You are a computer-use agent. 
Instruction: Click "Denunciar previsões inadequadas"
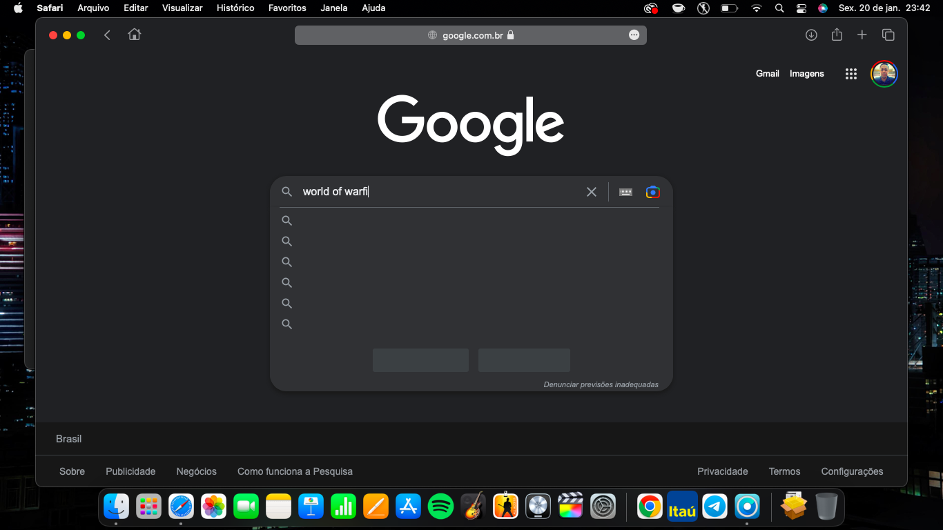point(601,385)
